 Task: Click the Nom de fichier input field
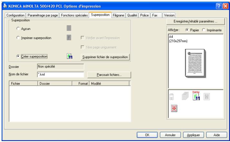click(x=60, y=75)
